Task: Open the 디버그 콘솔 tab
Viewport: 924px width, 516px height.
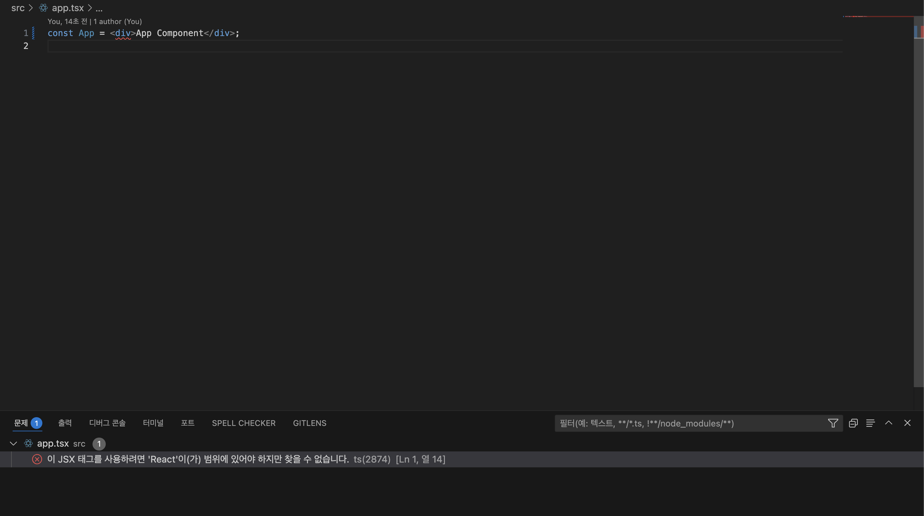Action: tap(107, 423)
